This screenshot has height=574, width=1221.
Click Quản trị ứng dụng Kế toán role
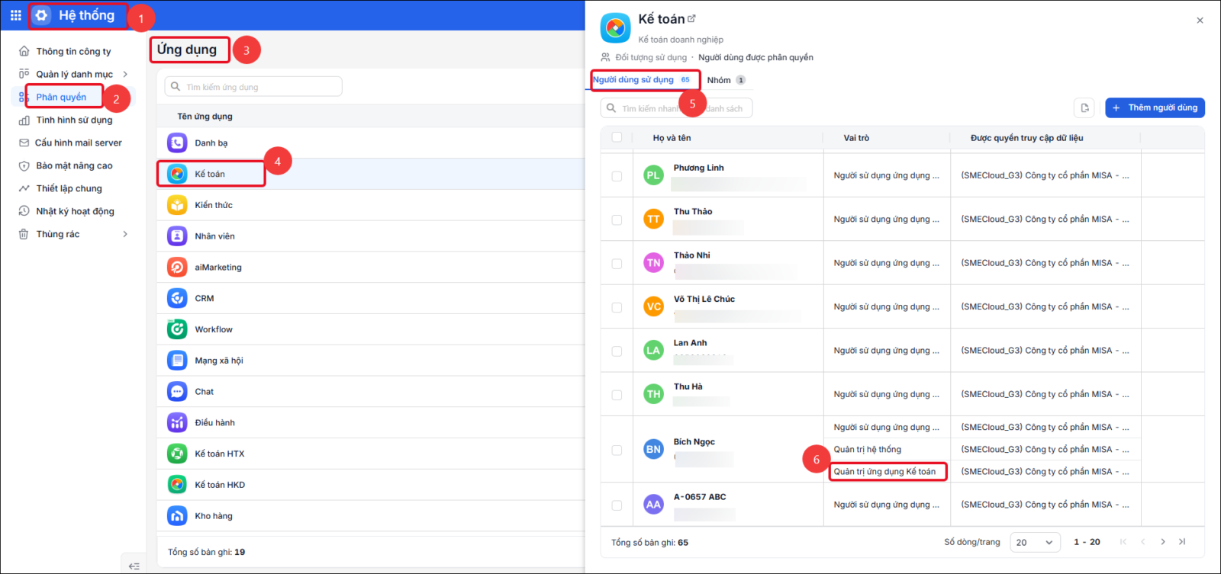pyautogui.click(x=884, y=471)
